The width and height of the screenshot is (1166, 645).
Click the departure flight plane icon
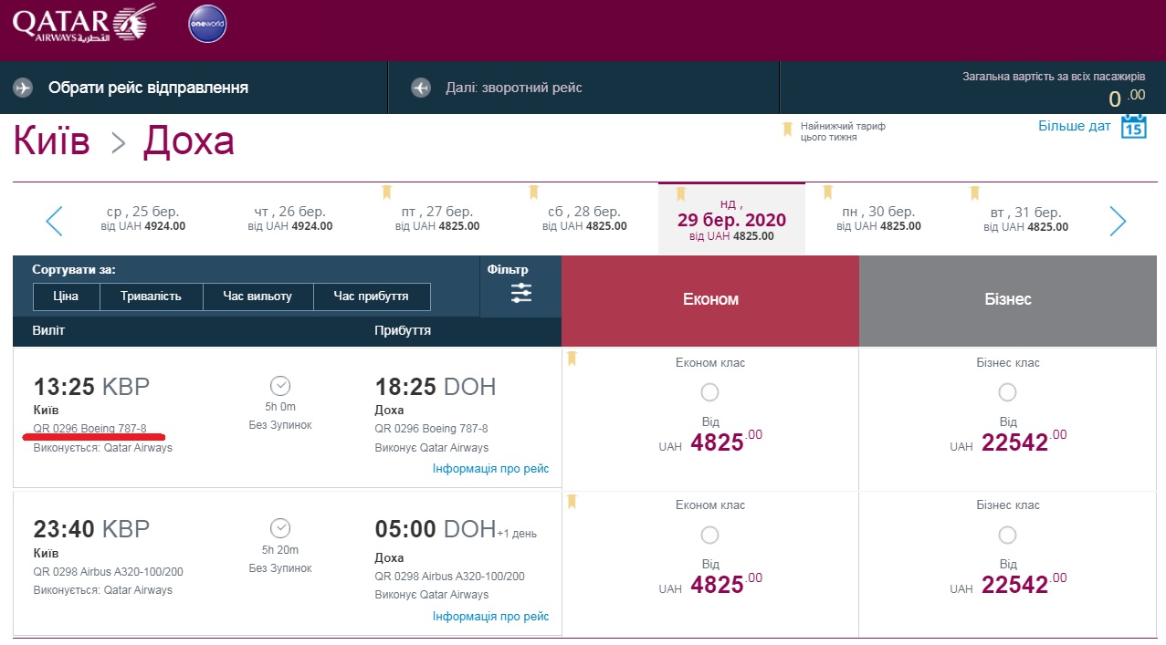tap(24, 88)
